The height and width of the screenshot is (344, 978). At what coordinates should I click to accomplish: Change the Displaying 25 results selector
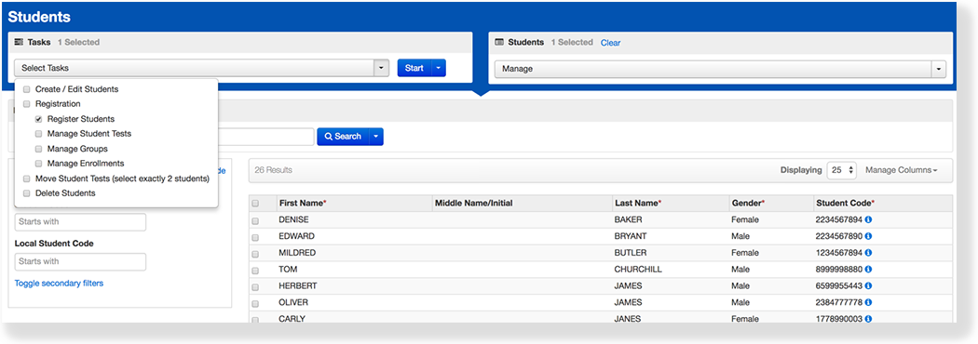[x=842, y=170]
